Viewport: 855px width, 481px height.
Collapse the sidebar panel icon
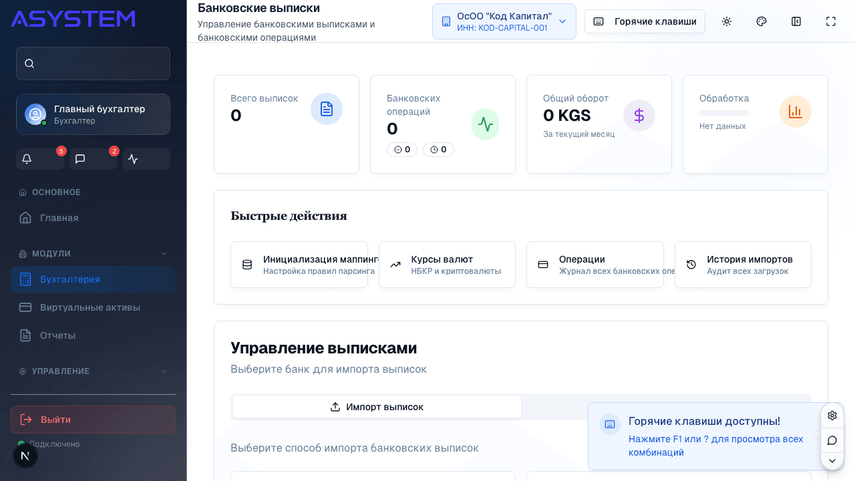(796, 21)
